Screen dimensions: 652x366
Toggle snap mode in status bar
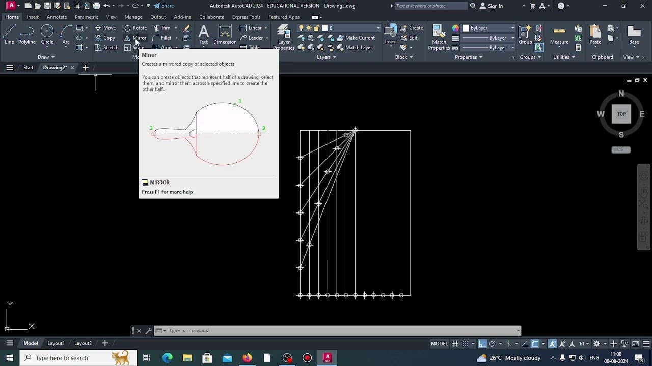tap(465, 344)
